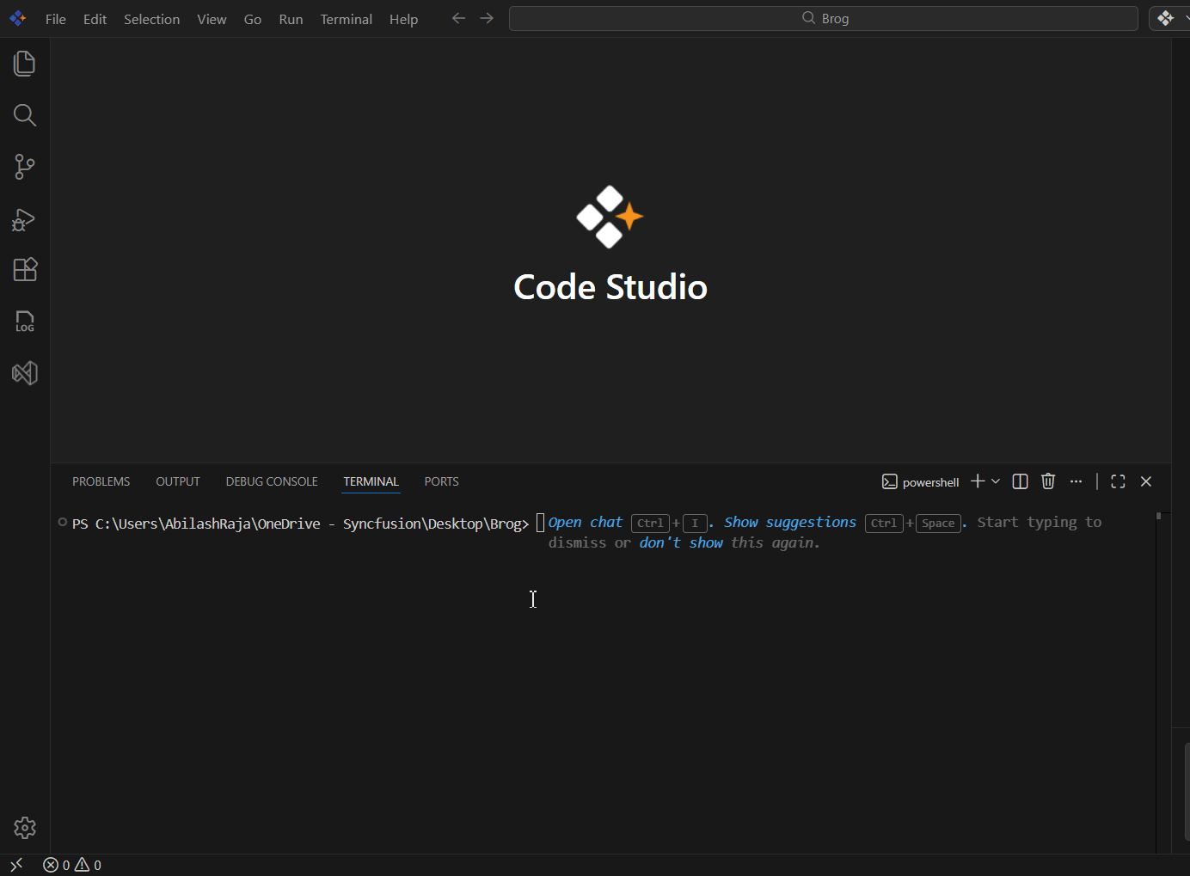Switch to the PROBLEMS tab
1190x876 pixels.
(x=101, y=481)
